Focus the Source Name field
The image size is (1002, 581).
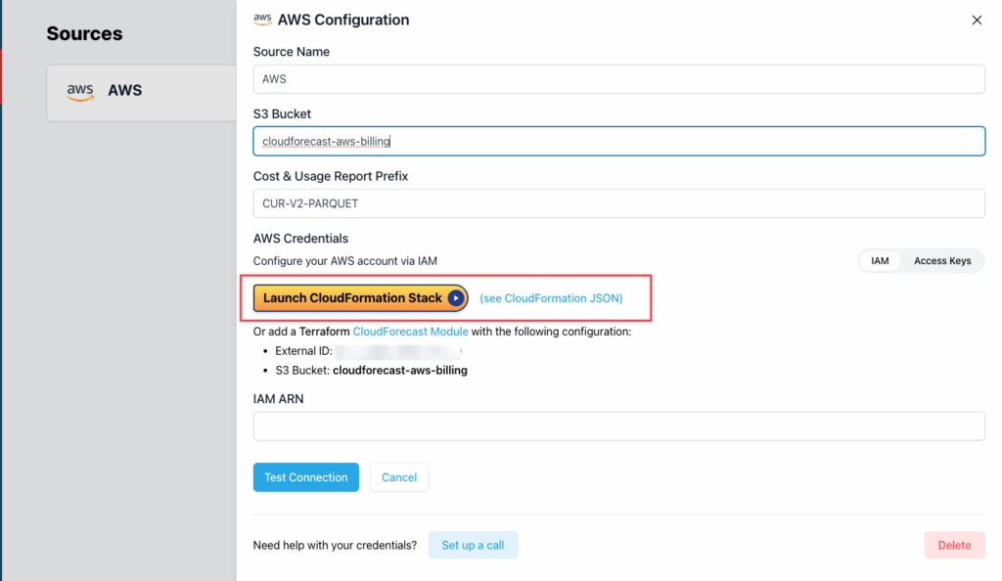(618, 79)
